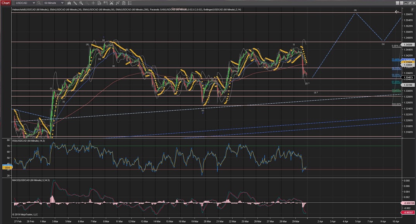Click the instrument search magnifier icon
Viewport: 416px width, 224px height.
(39, 3)
